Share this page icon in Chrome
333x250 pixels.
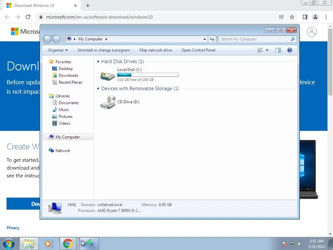click(281, 17)
